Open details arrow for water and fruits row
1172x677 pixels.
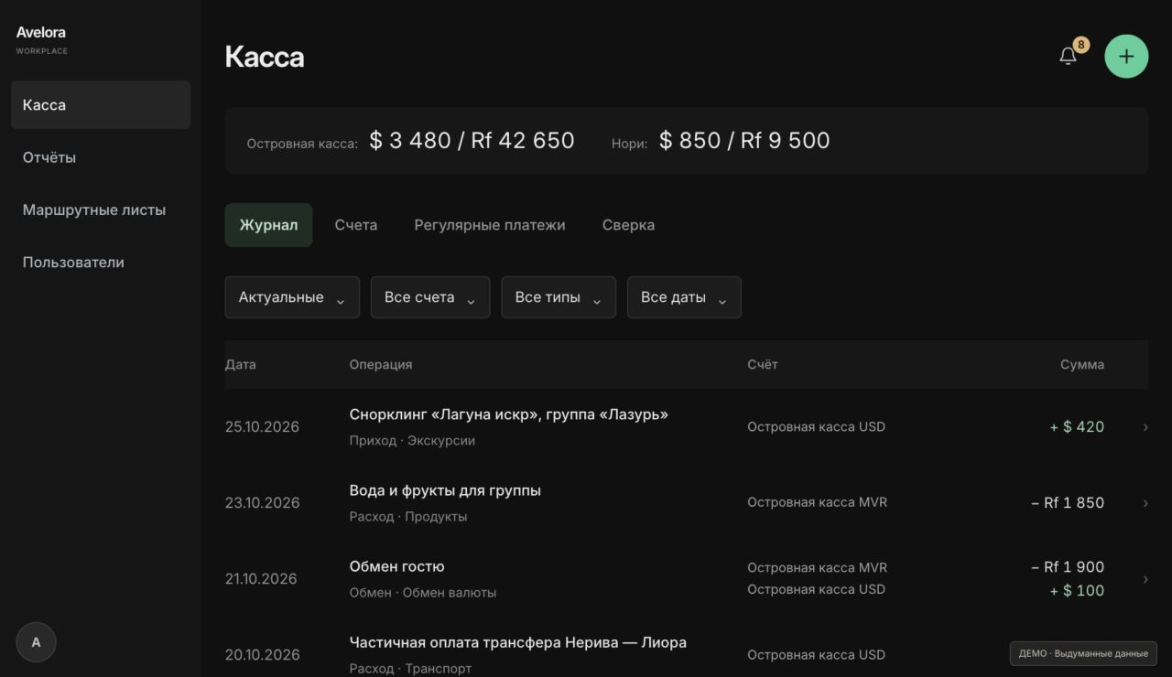(x=1145, y=503)
